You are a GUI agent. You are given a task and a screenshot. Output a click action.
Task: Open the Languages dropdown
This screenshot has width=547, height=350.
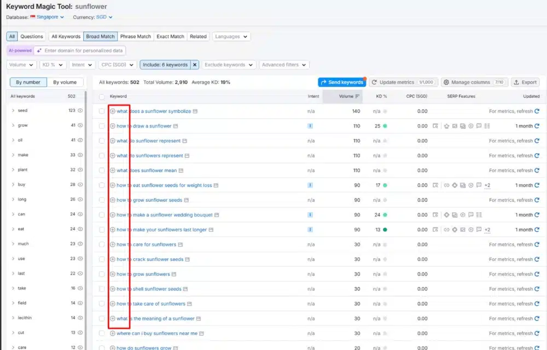pyautogui.click(x=231, y=37)
